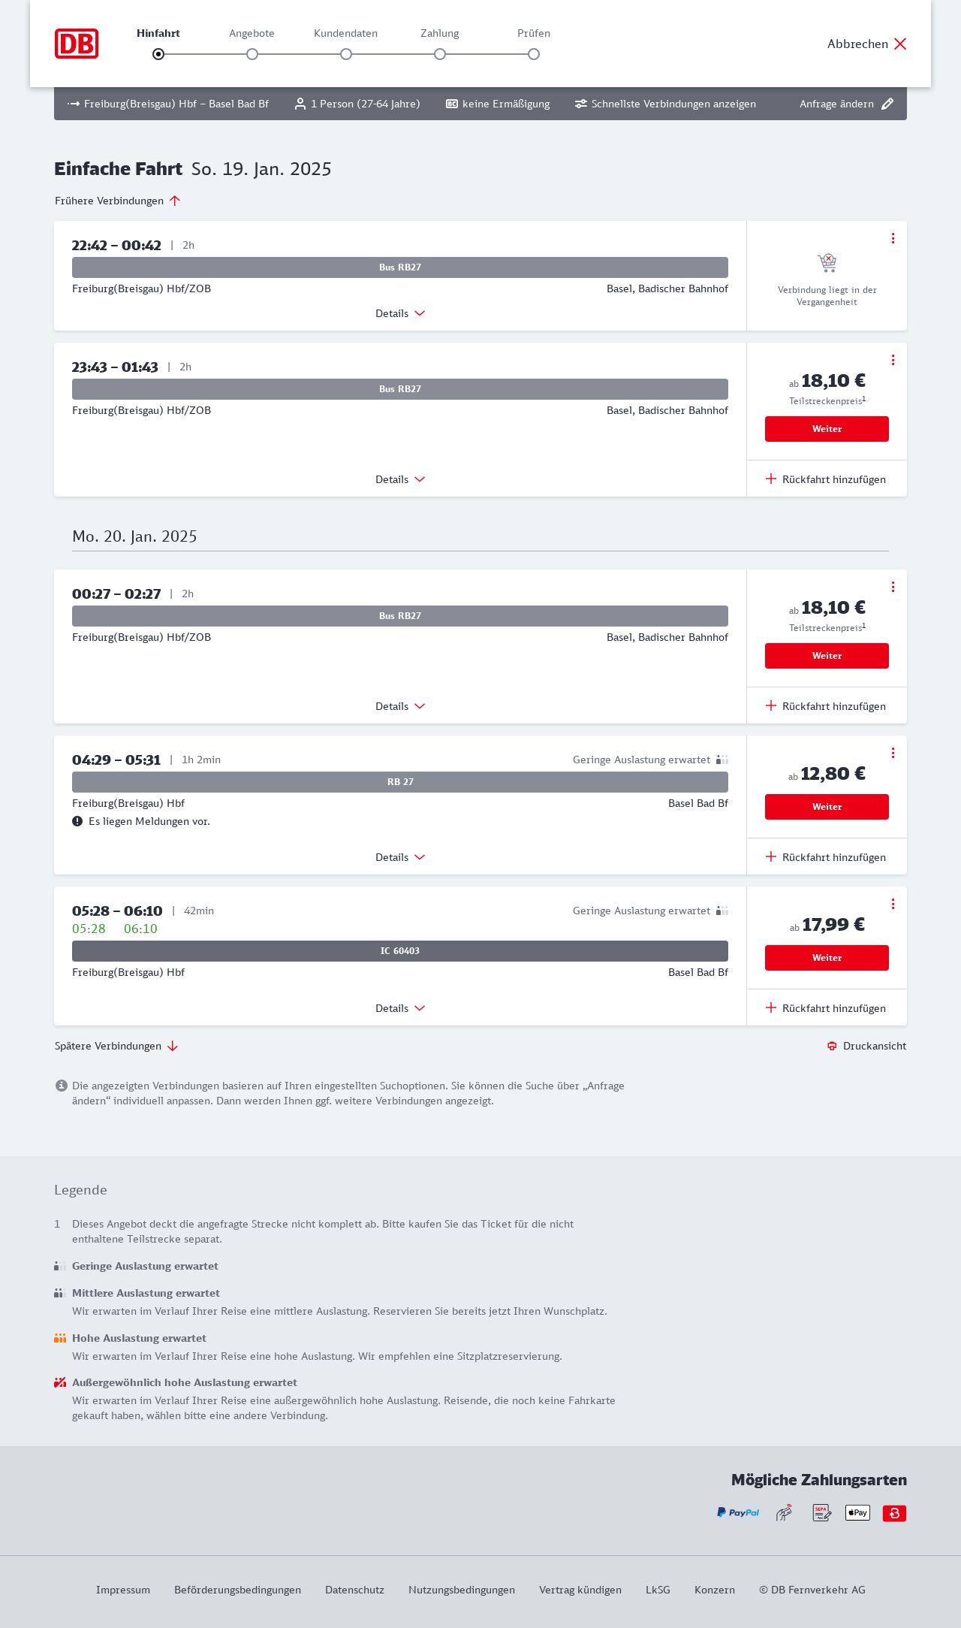
Task: Expand Details for the IC 60403 connection
Action: [x=400, y=1008]
